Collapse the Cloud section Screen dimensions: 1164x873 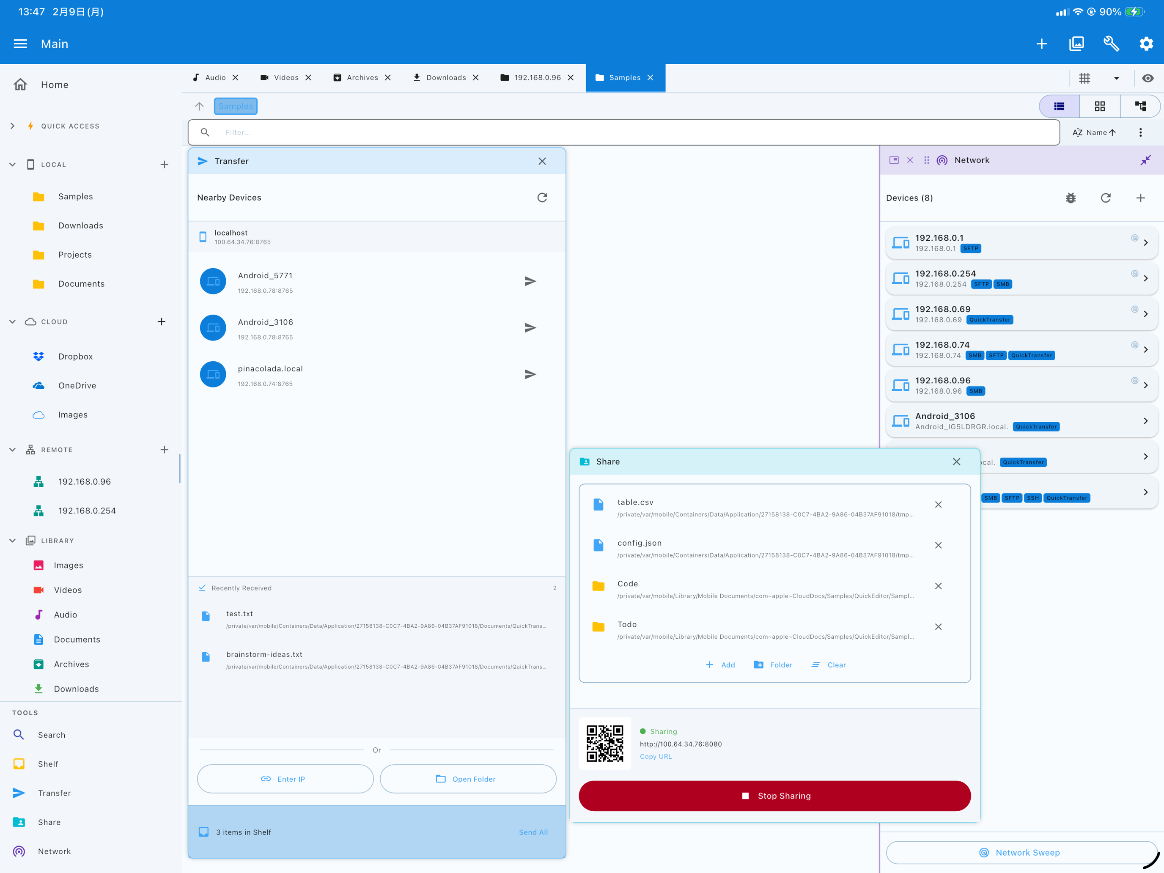tap(13, 321)
